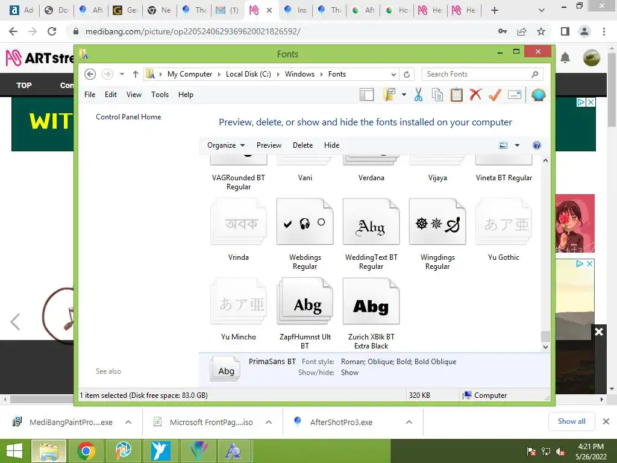
Task: Click the Vineta BT Regular label
Action: coord(504,178)
